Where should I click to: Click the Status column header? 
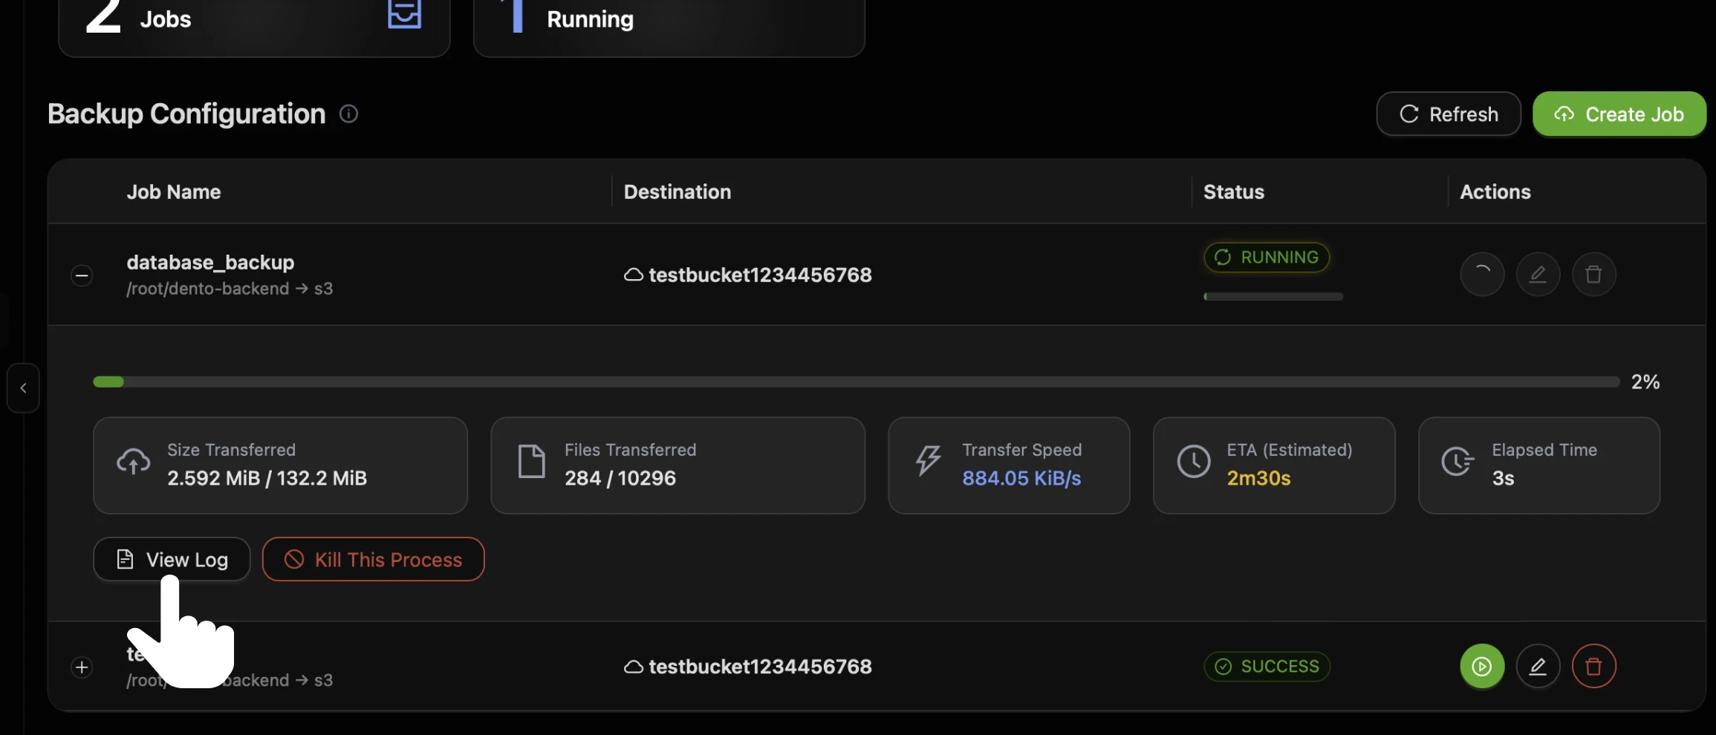(1234, 192)
